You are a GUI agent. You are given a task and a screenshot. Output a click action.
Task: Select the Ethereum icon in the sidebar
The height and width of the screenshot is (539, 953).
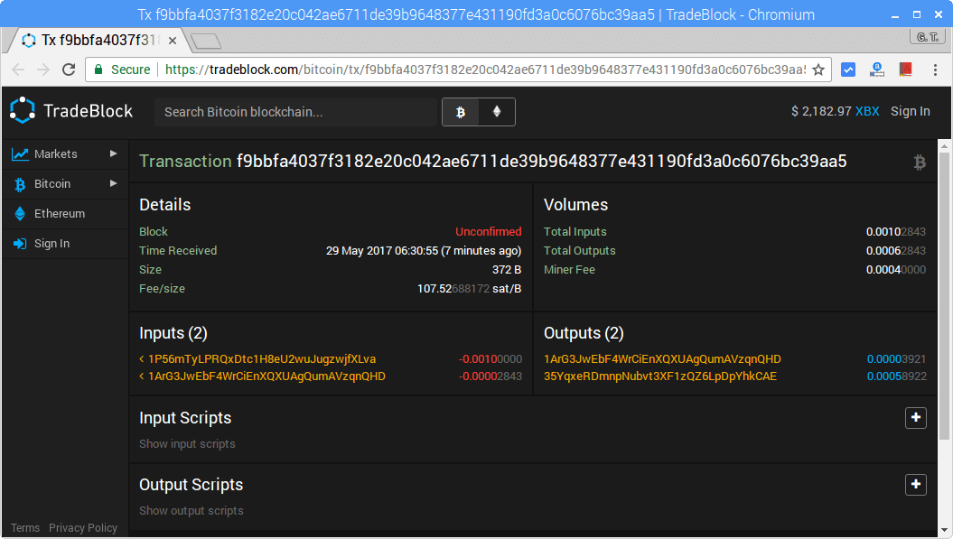[22, 214]
